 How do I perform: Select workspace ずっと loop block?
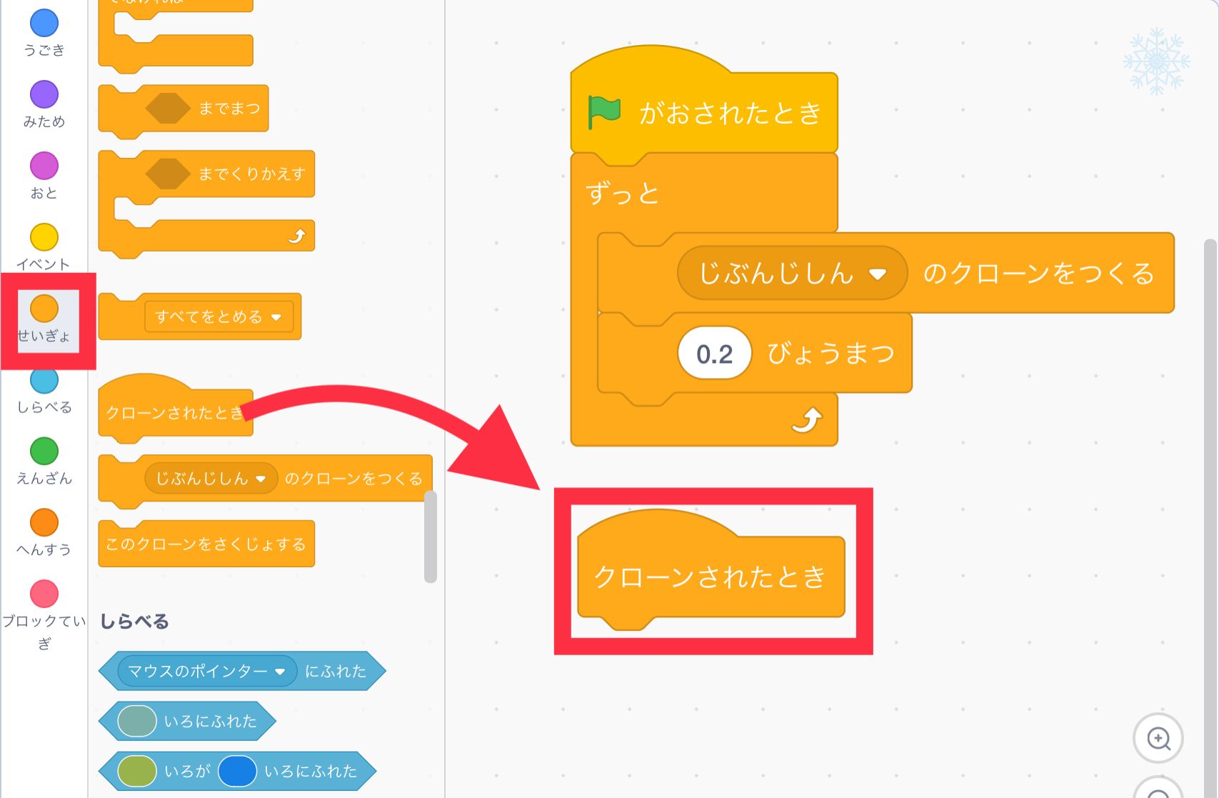point(703,193)
